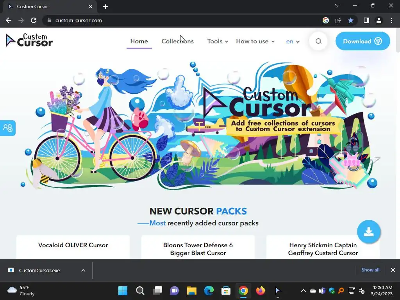Switch to Chrome on the taskbar
Screen dimensions: 400x300
(243, 291)
